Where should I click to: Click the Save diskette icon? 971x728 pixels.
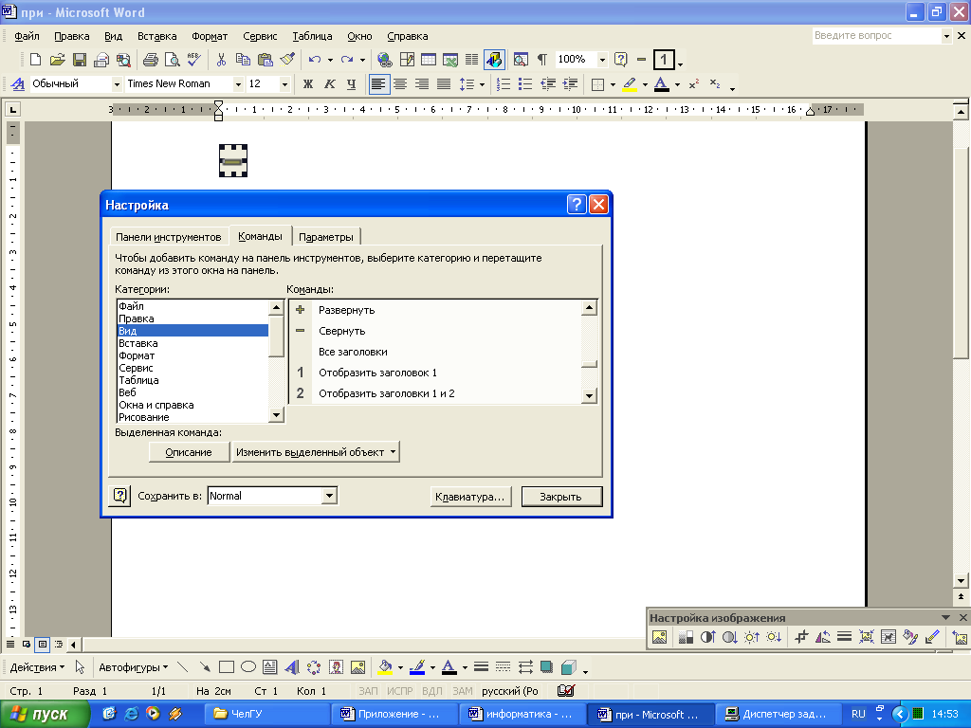click(x=80, y=60)
